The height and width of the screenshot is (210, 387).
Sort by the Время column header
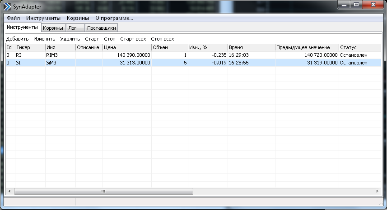[251, 47]
